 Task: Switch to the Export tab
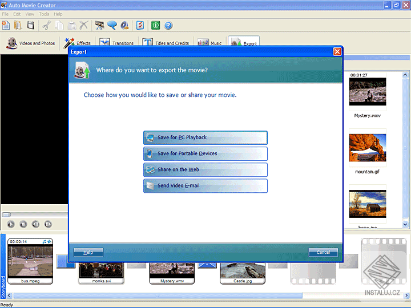pyautogui.click(x=244, y=42)
